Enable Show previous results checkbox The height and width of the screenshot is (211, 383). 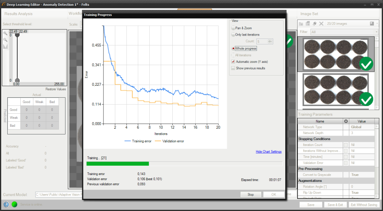tap(233, 68)
